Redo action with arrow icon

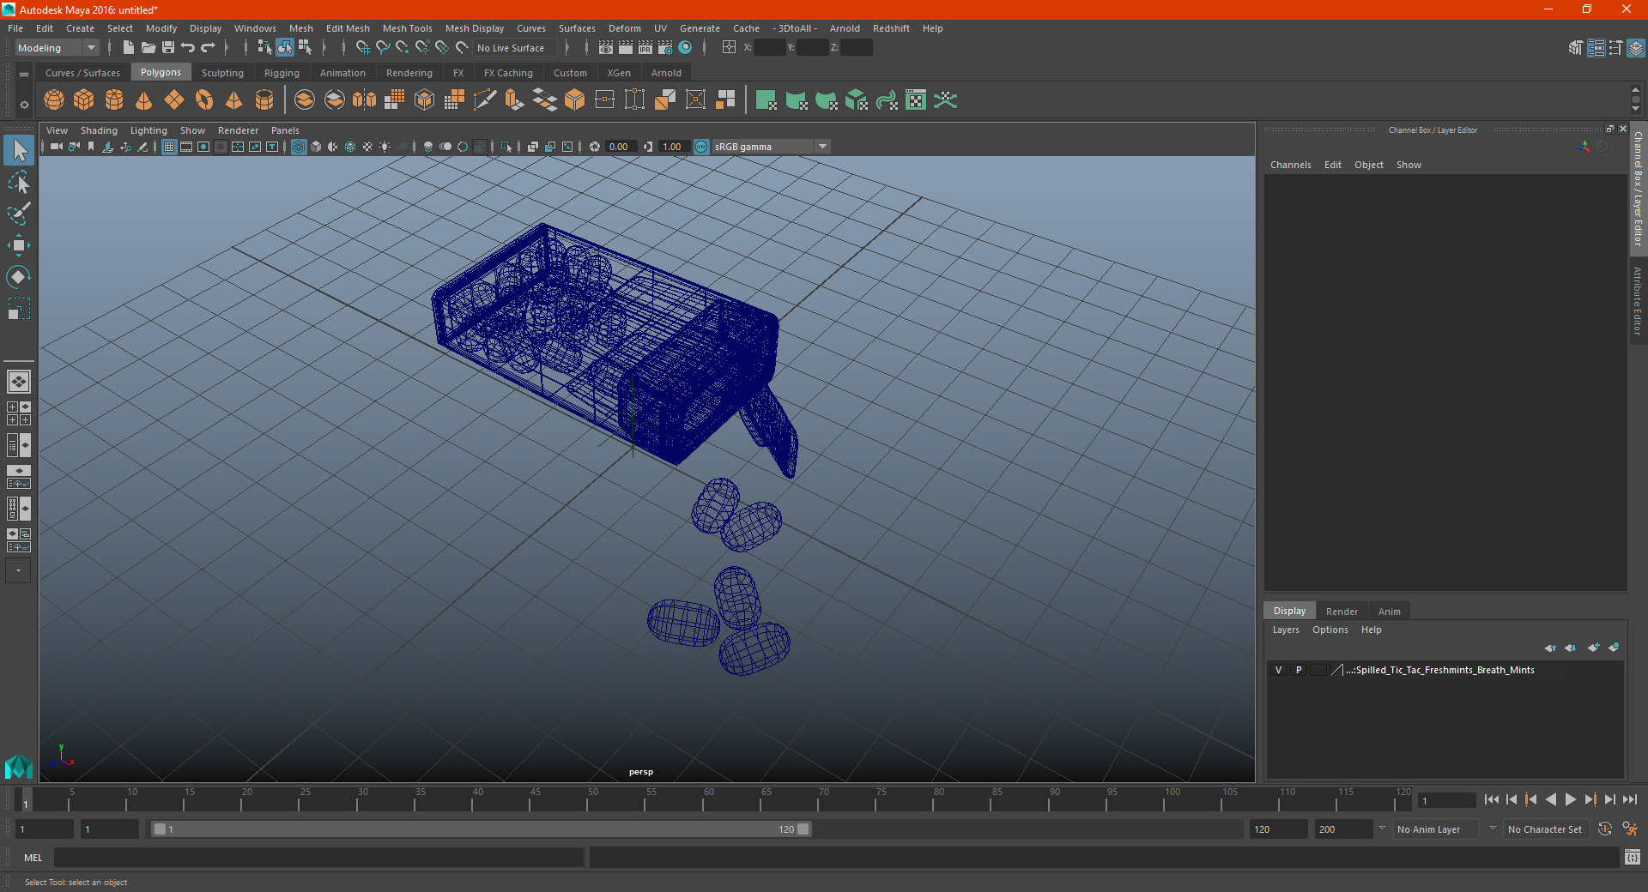click(x=208, y=48)
